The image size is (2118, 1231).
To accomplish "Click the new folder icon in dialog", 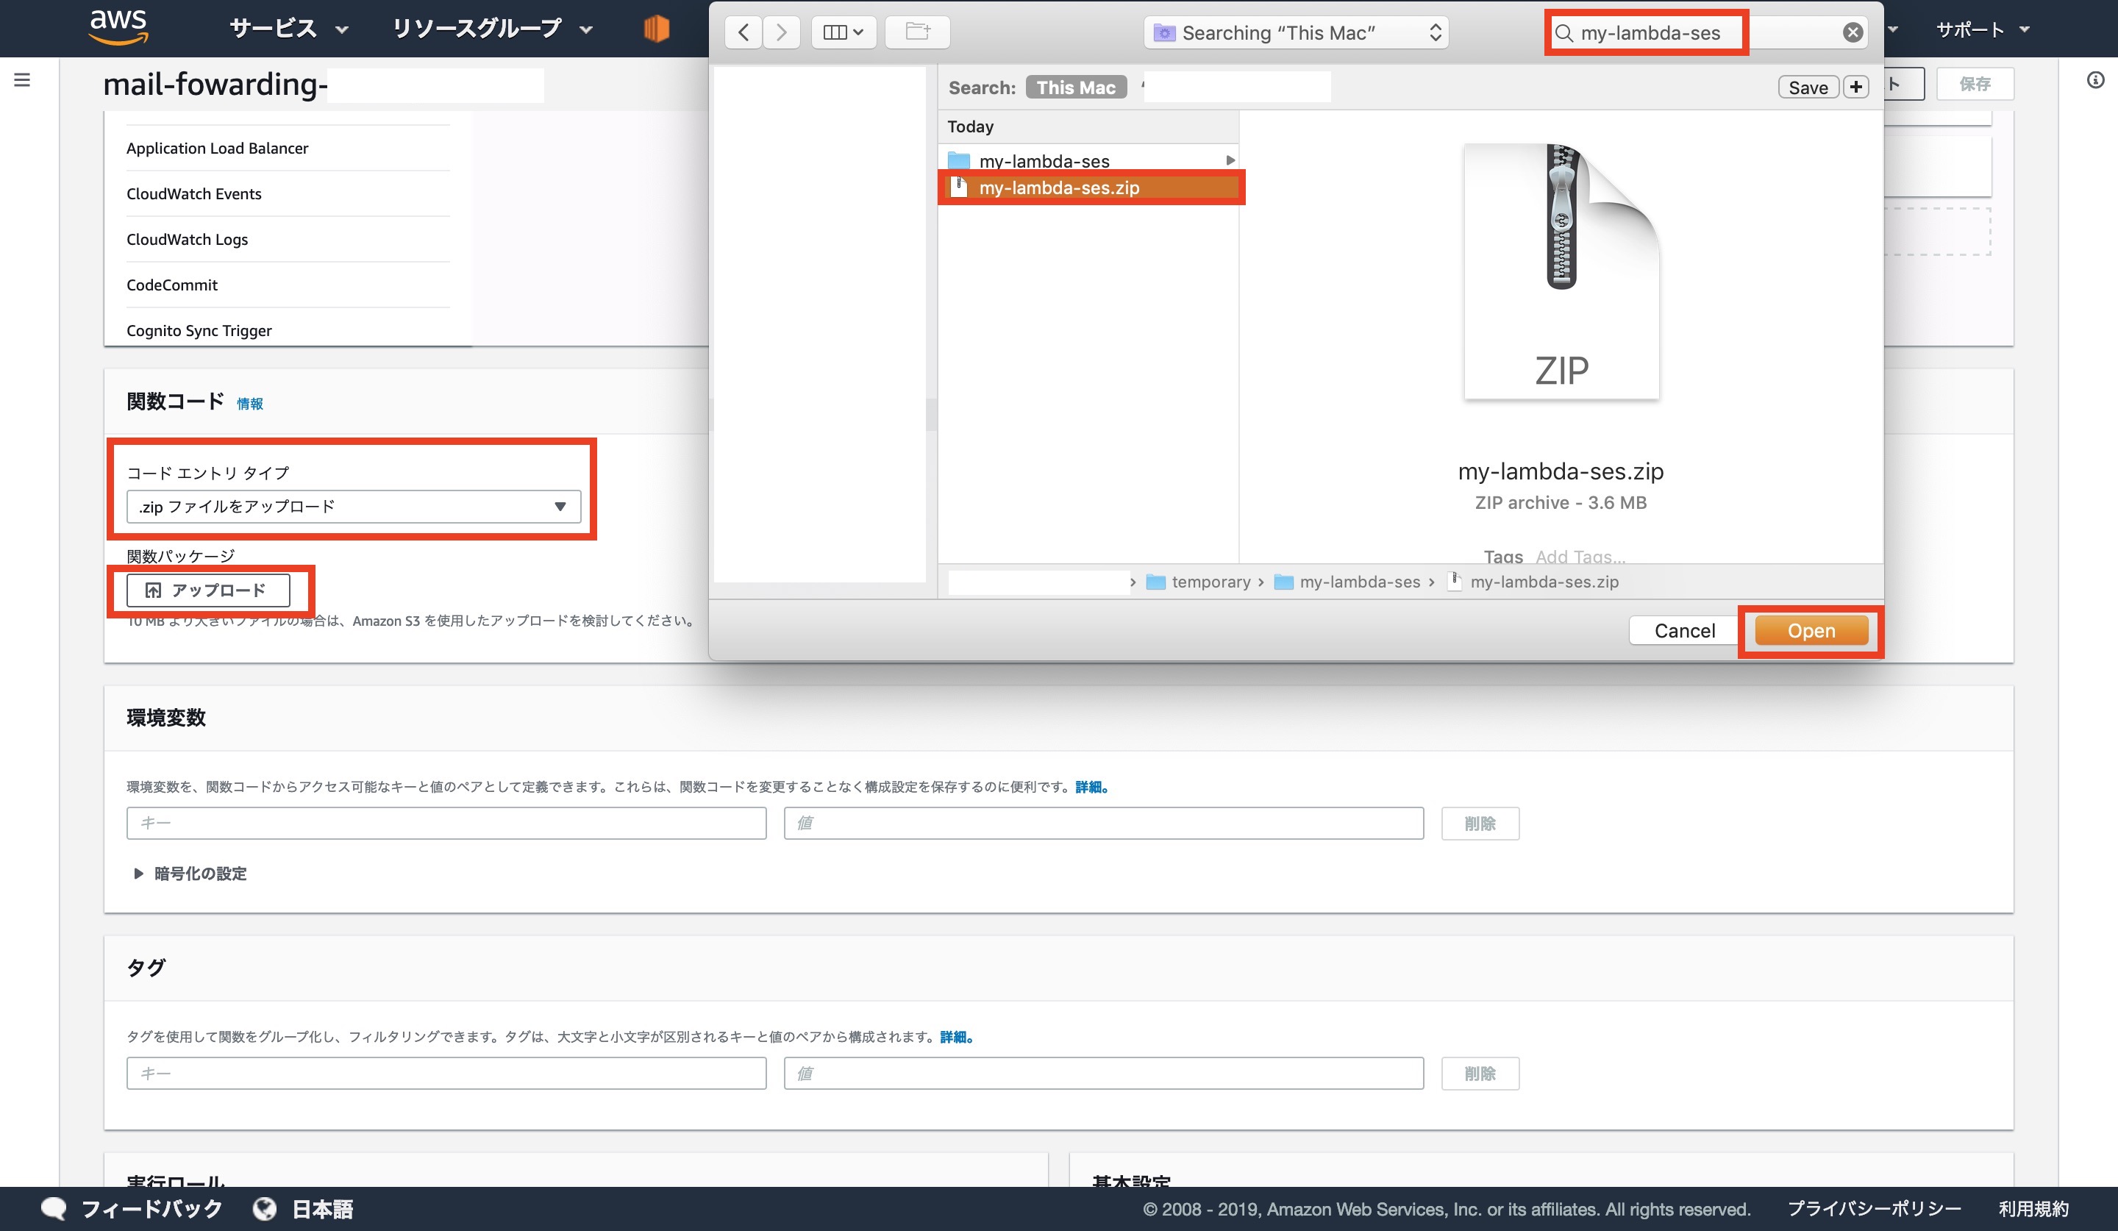I will (x=917, y=32).
